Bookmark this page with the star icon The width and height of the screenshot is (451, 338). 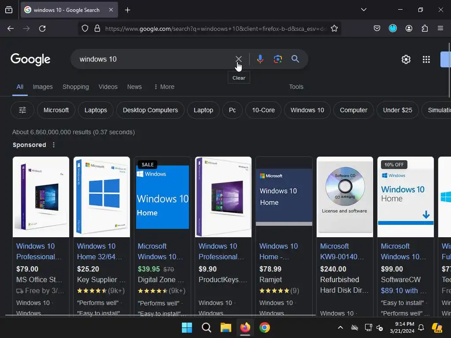(334, 28)
